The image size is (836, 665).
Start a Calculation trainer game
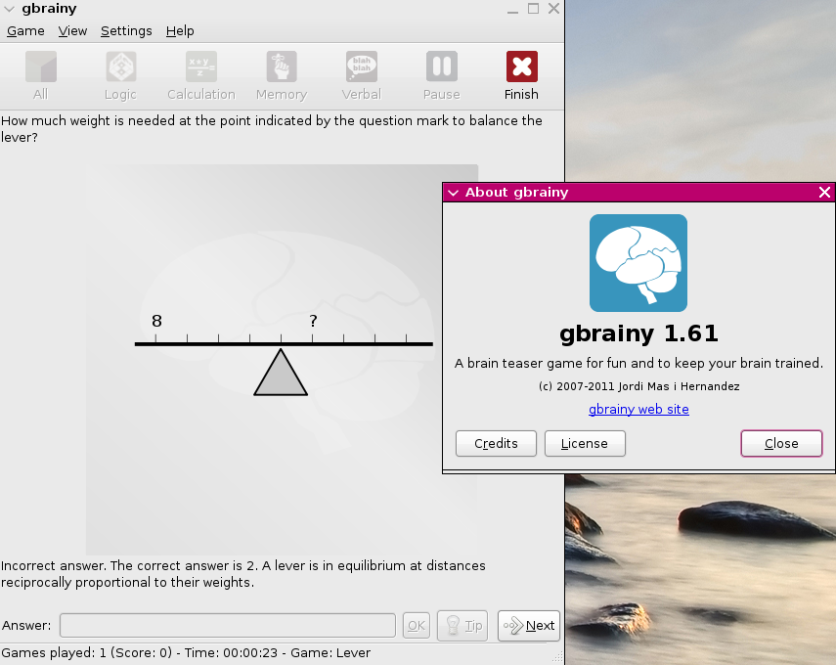[x=200, y=76]
